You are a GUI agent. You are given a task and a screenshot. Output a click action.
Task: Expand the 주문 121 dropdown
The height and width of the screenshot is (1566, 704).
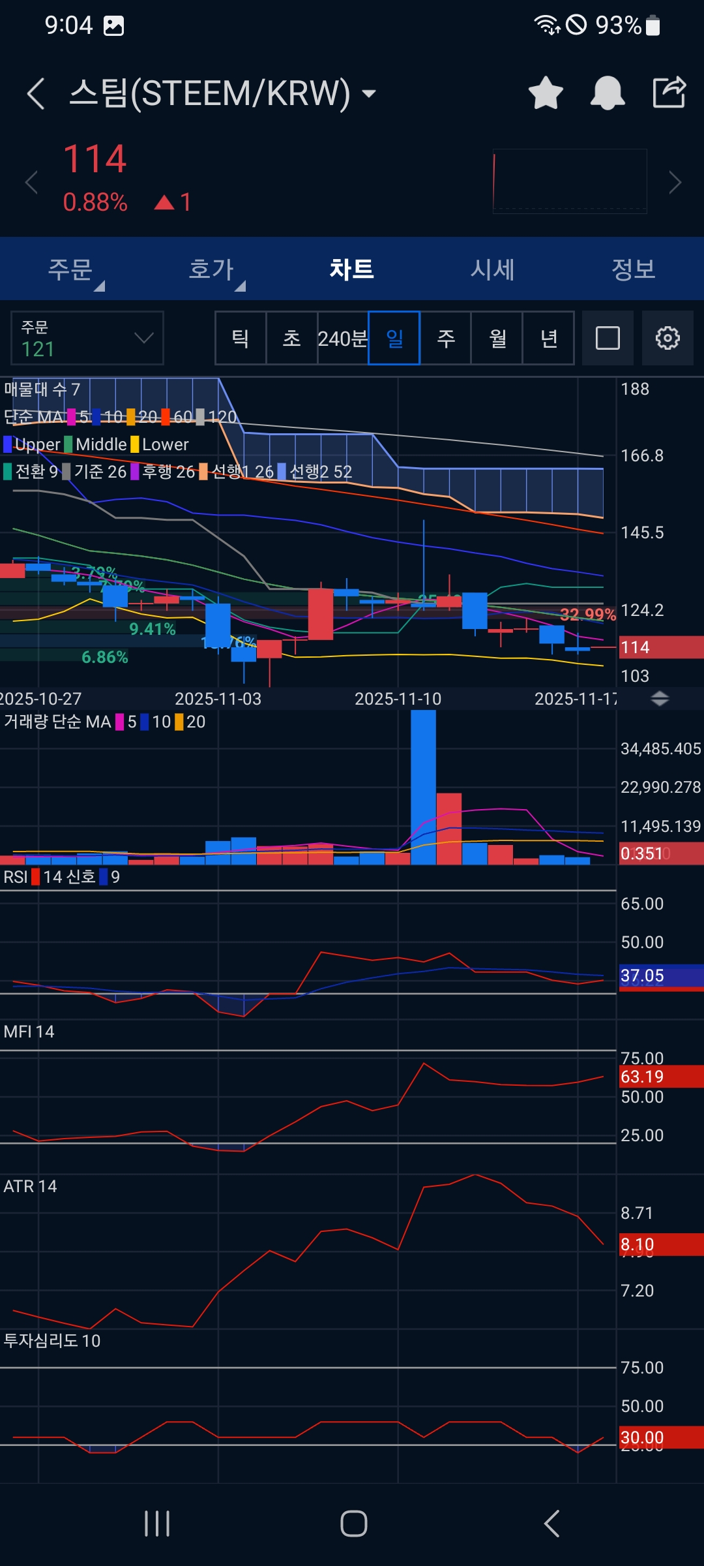point(87,338)
